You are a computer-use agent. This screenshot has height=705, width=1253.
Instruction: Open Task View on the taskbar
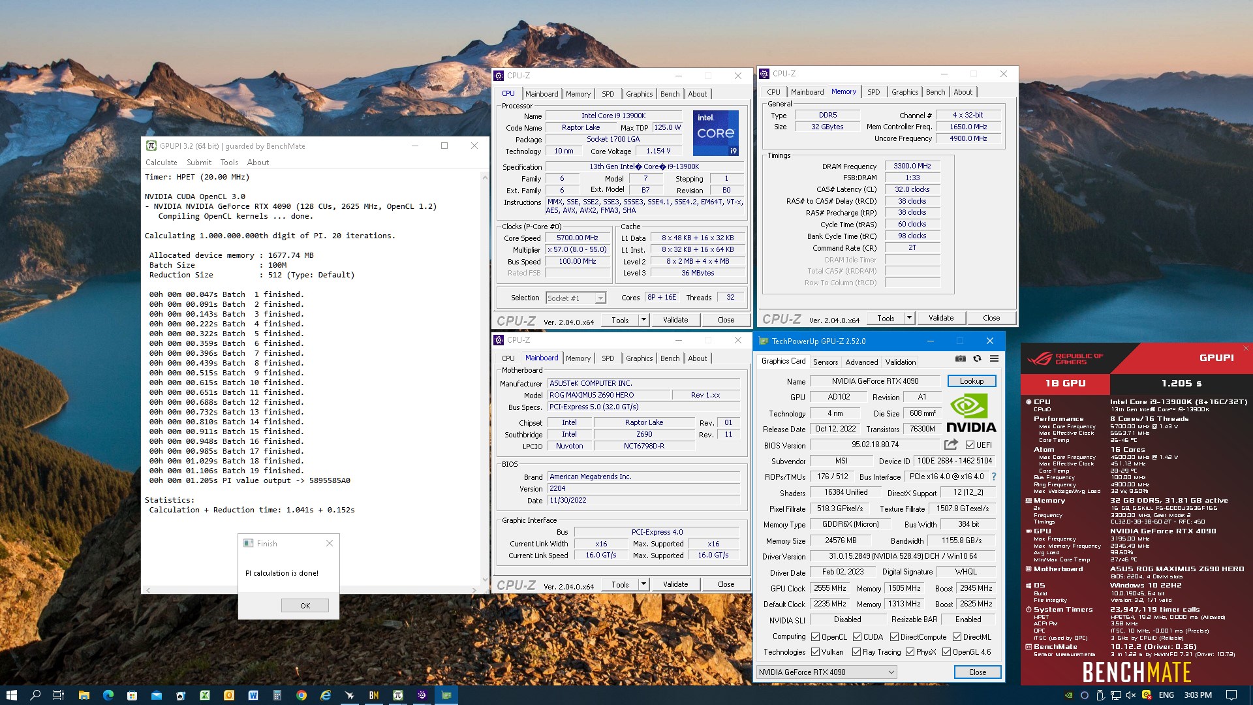point(59,695)
